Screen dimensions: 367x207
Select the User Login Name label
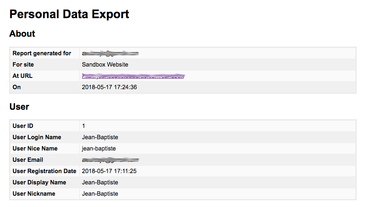(x=37, y=137)
